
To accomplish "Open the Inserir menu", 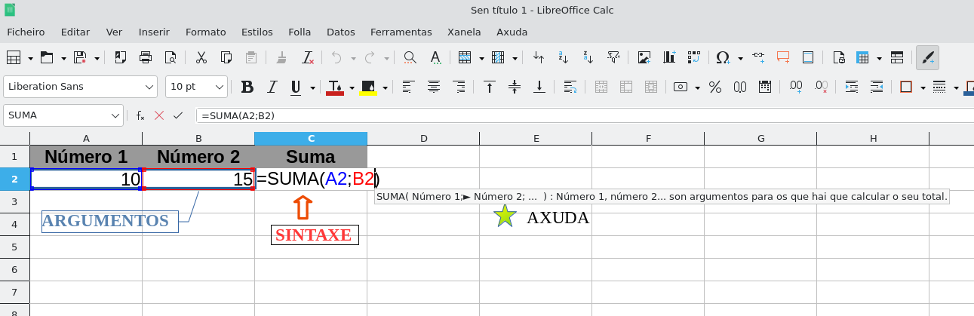I will coord(154,32).
